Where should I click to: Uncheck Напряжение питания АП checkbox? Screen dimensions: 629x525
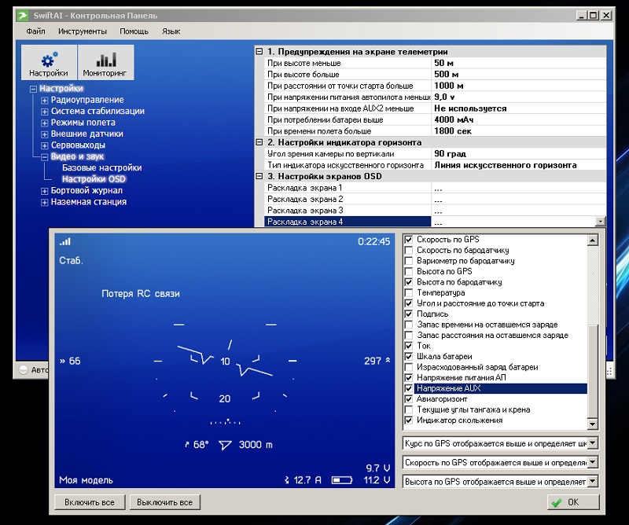click(409, 378)
